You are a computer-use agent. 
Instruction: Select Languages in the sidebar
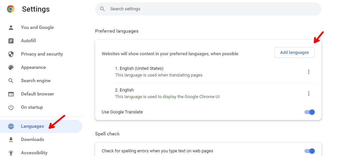pyautogui.click(x=41, y=126)
